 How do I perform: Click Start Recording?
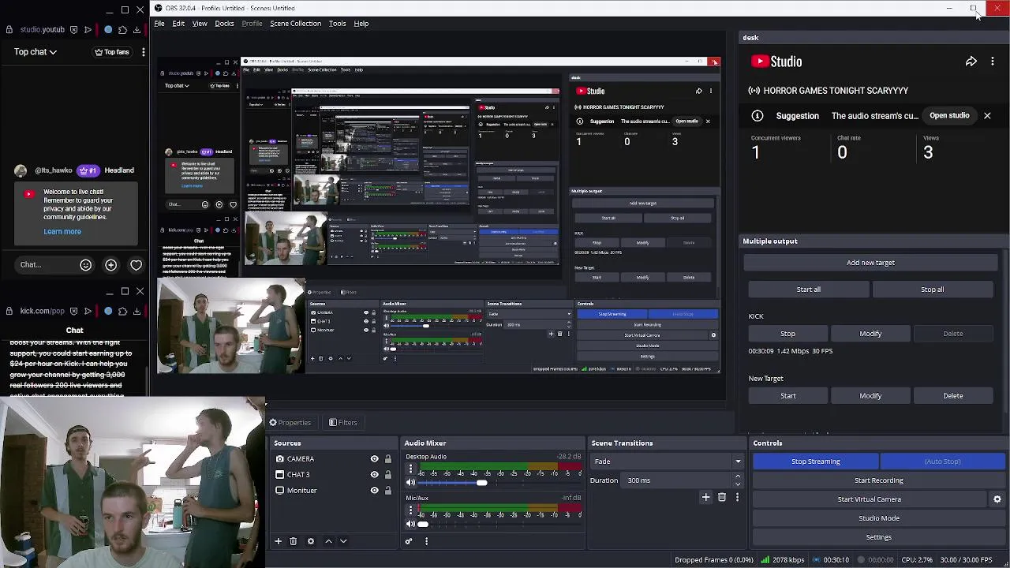(x=879, y=480)
